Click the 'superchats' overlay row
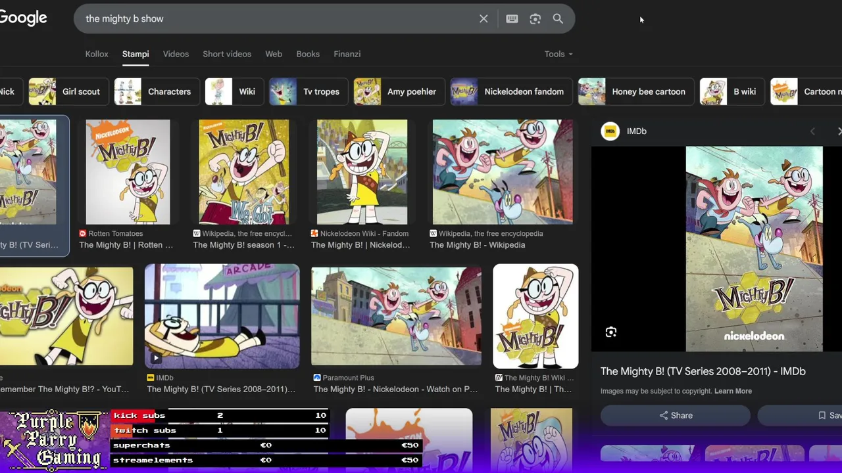842x473 pixels. coord(266,445)
